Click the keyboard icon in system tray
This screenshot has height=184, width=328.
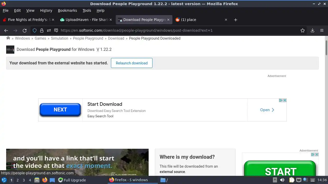coord(313,180)
